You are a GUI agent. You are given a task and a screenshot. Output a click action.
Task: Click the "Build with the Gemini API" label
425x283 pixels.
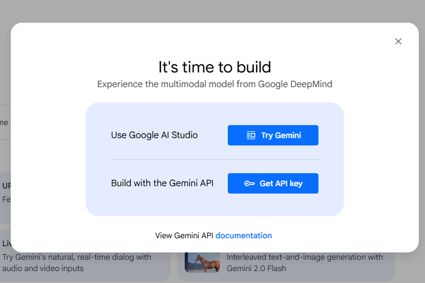[x=162, y=183]
